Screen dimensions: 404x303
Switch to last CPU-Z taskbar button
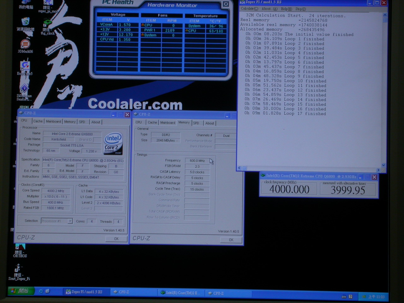click(x=228, y=293)
